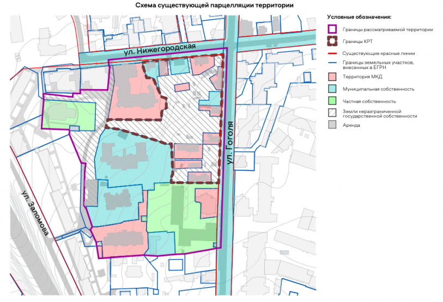
Task: Click the dashed brown КРТ boundary legend symbol
Action: [332, 41]
